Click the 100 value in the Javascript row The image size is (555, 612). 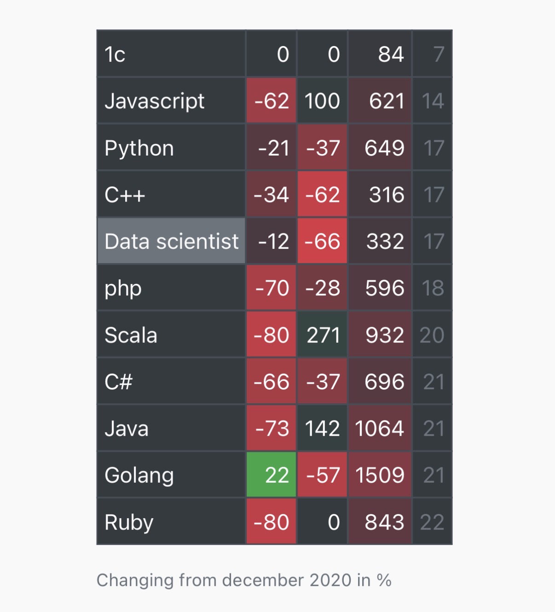(322, 101)
